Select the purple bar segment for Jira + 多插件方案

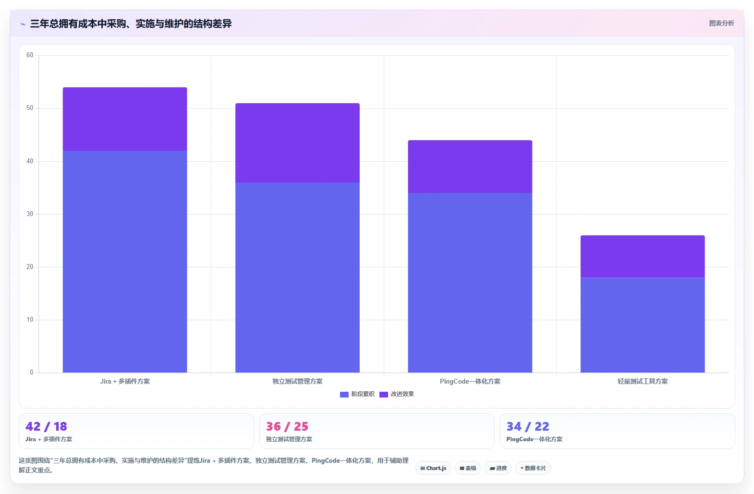click(x=125, y=119)
